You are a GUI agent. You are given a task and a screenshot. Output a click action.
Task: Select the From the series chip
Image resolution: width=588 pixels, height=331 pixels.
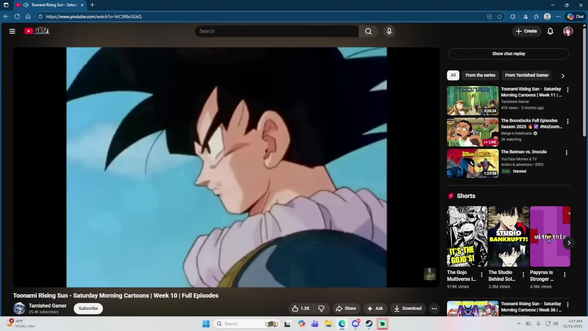pos(481,75)
